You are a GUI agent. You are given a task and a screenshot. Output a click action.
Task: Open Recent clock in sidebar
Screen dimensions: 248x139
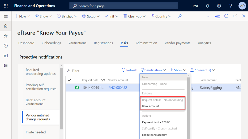click(x=6, y=46)
